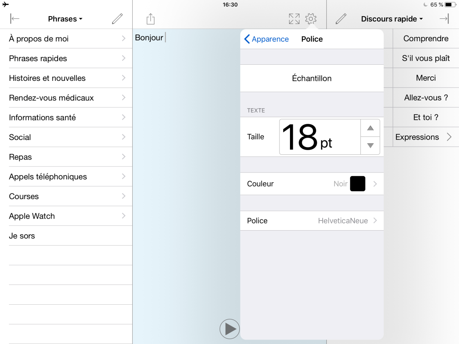459x344 pixels.
Task: Tap the black color swatch
Action: 357,184
